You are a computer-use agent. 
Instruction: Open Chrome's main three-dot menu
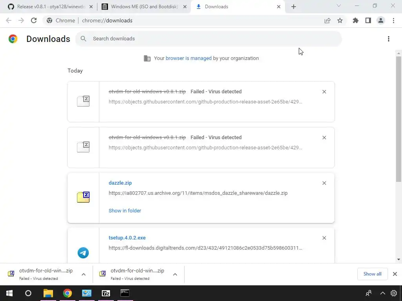tap(393, 20)
